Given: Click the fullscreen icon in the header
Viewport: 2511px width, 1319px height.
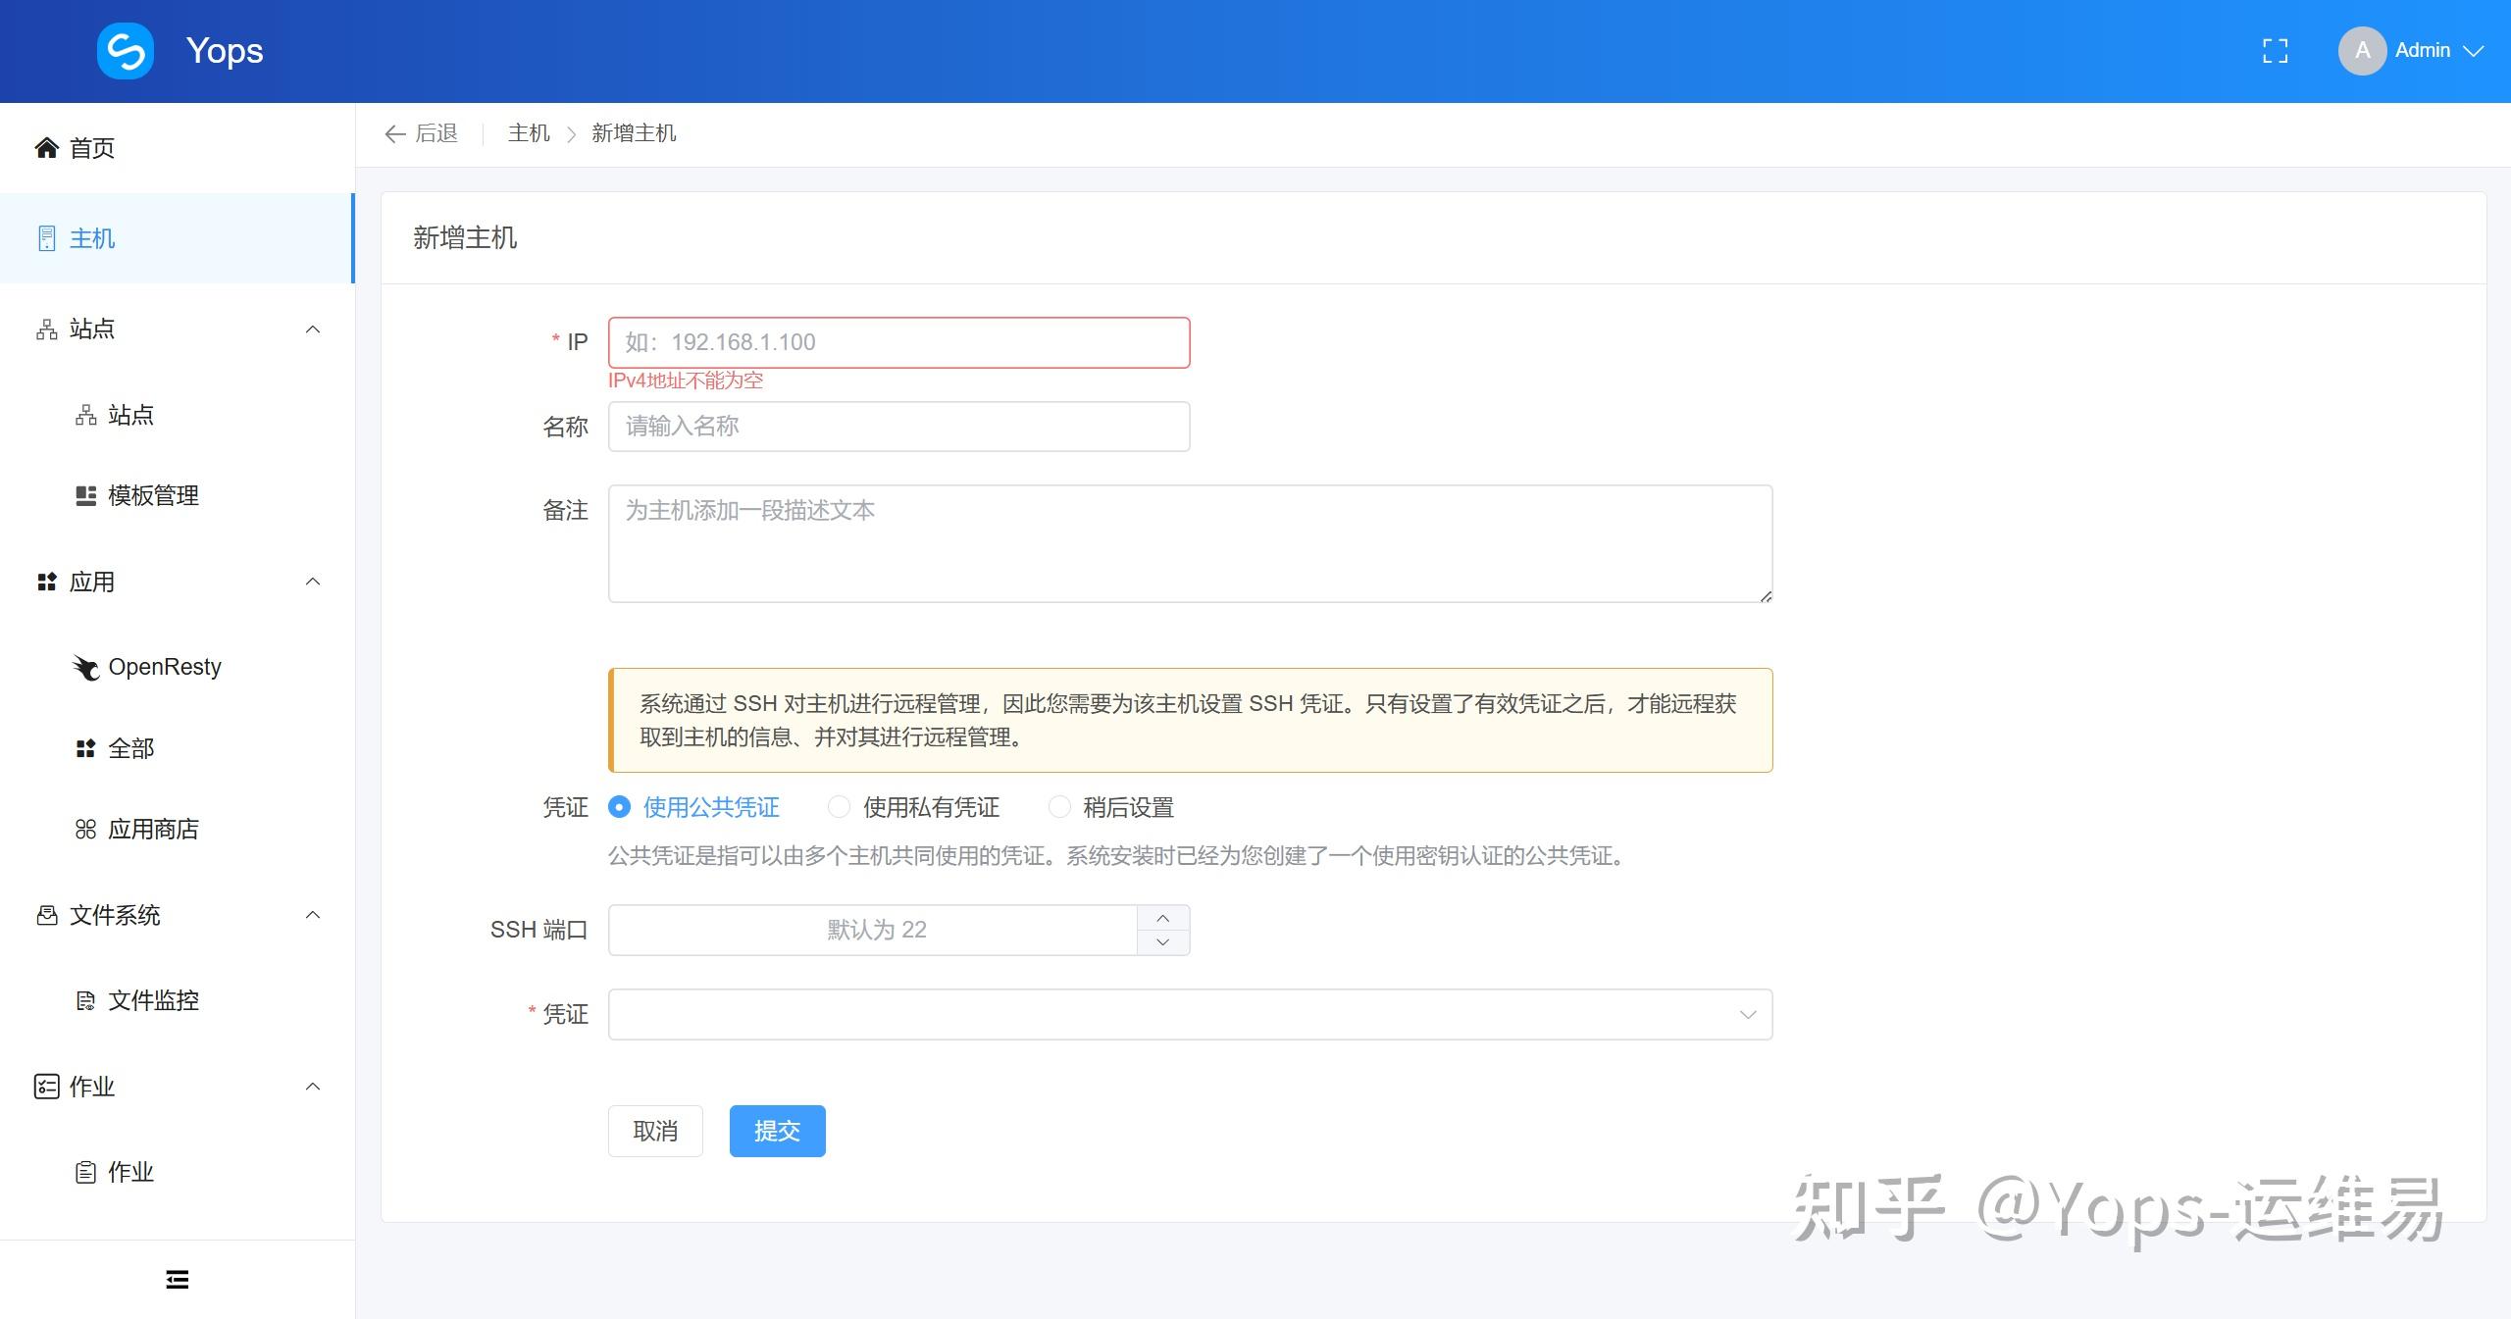Looking at the screenshot, I should [2276, 50].
